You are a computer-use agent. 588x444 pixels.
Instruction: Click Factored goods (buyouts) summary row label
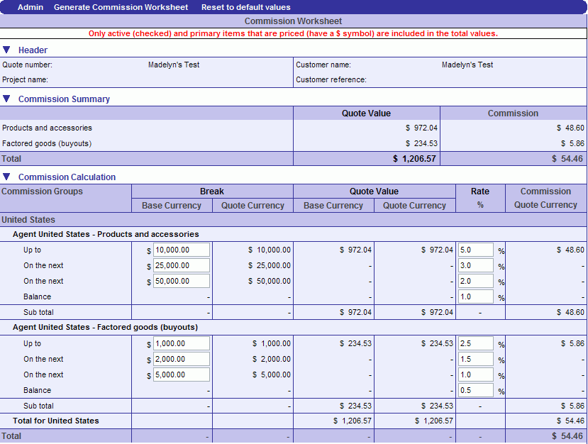[47, 143]
